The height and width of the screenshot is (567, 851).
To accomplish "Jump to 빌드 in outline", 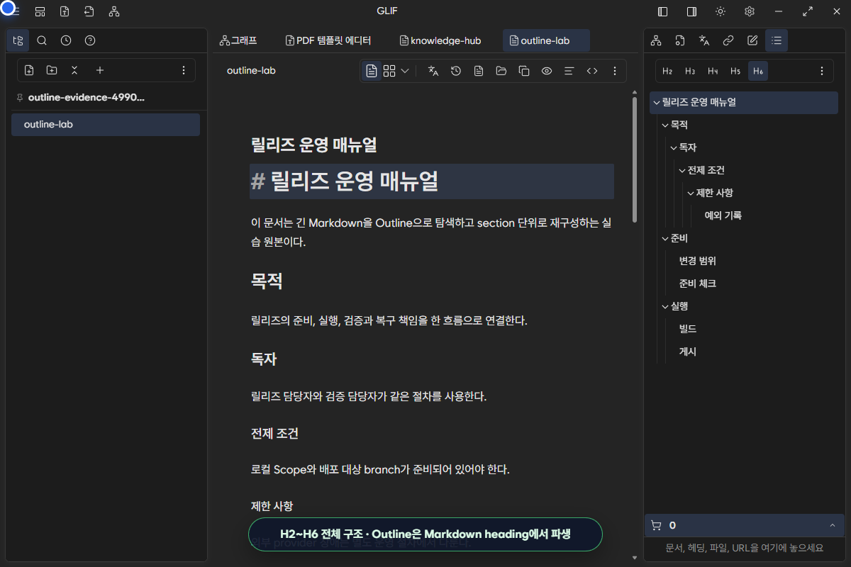I will click(x=687, y=329).
